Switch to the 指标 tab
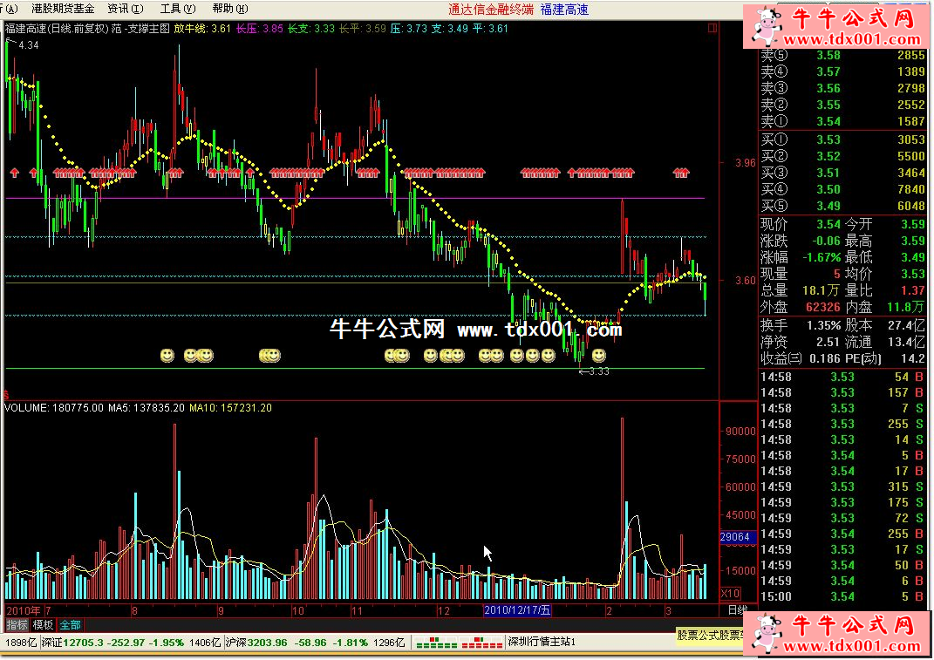Screen dimensions: 934x660 [17, 625]
